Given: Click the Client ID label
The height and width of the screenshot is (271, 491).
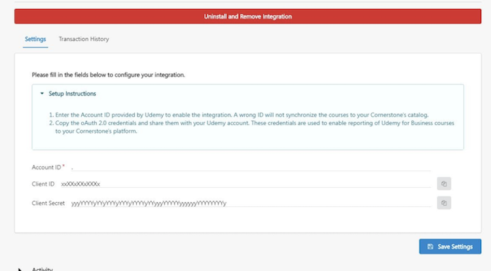Looking at the screenshot, I should pos(43,184).
